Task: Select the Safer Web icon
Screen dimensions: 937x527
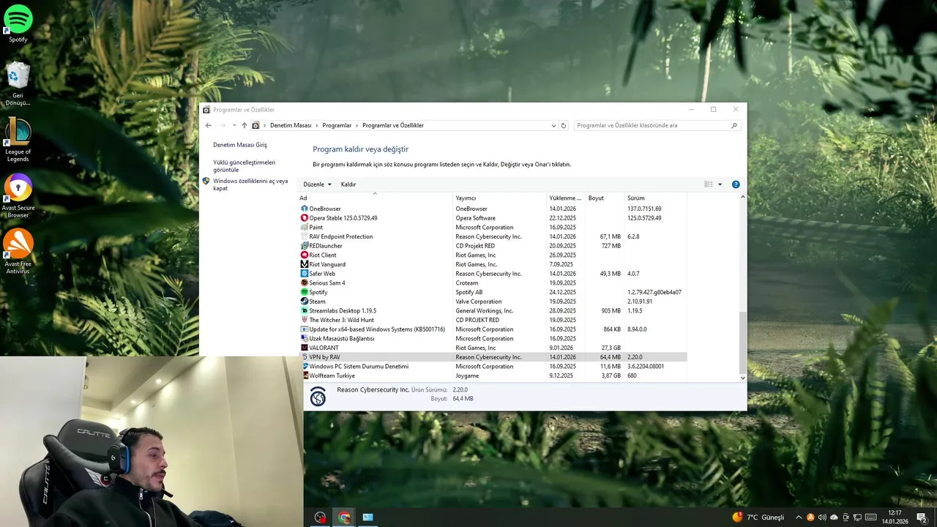Action: tap(305, 274)
